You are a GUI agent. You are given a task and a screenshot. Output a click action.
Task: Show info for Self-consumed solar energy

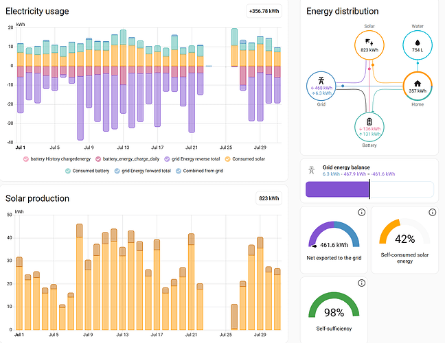coord(432,213)
